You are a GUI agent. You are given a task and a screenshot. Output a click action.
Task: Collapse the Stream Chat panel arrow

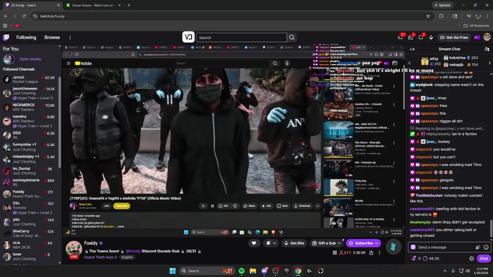[412, 49]
